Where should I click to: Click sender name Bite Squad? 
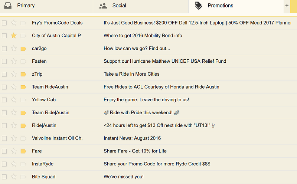click(x=43, y=177)
